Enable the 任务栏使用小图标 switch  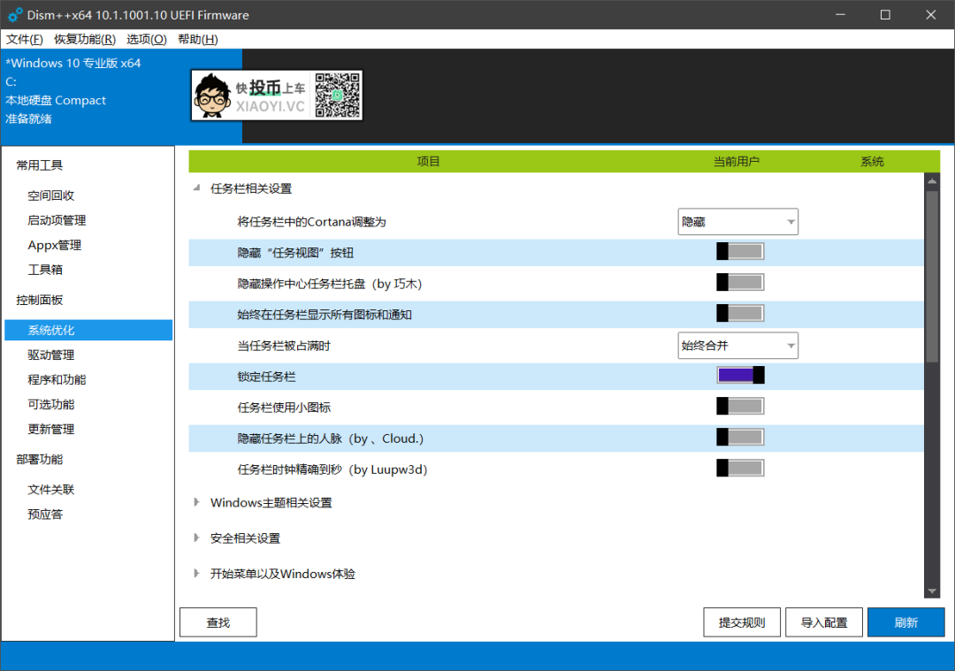(739, 407)
